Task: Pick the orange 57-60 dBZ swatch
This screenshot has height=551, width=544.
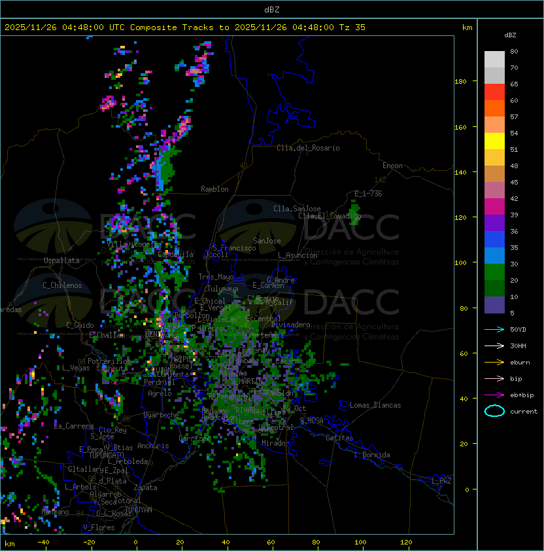Action: pos(494,108)
